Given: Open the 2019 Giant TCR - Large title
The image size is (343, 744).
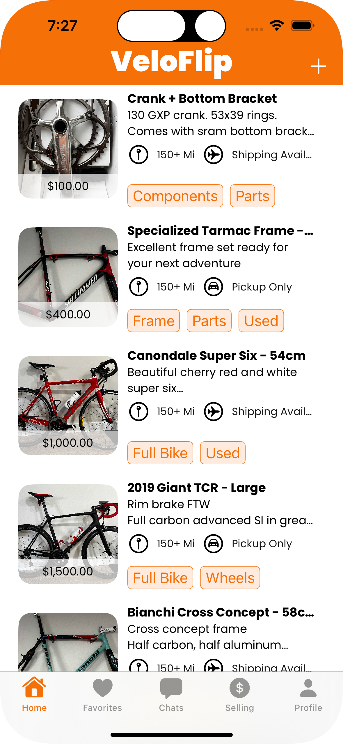Looking at the screenshot, I should click(196, 488).
